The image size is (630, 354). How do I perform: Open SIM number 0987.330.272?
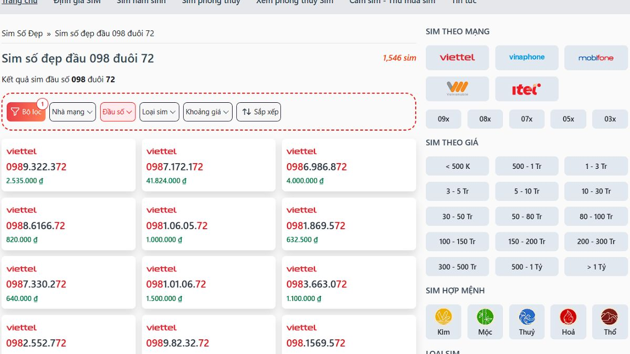68,283
